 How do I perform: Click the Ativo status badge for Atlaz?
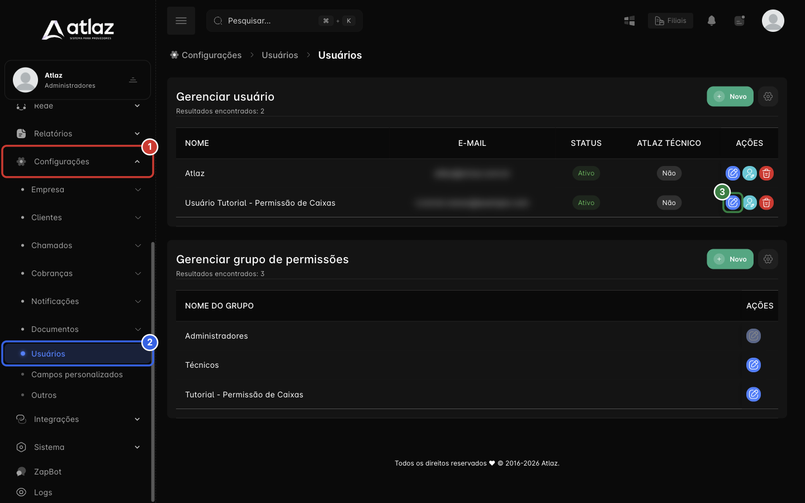586,173
